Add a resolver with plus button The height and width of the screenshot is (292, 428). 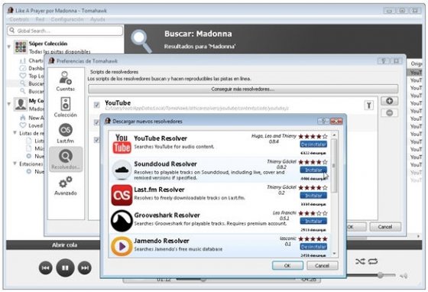[389, 101]
